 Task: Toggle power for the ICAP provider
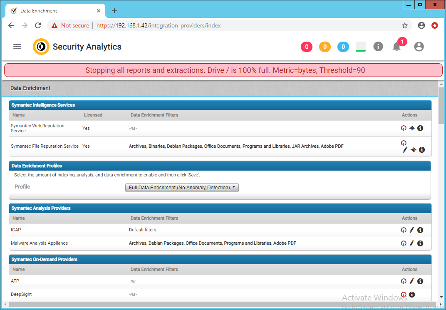403,230
